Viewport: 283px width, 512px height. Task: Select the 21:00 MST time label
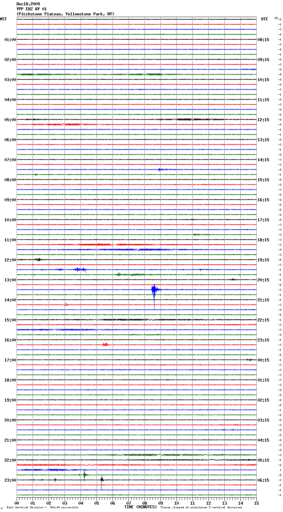10,440
